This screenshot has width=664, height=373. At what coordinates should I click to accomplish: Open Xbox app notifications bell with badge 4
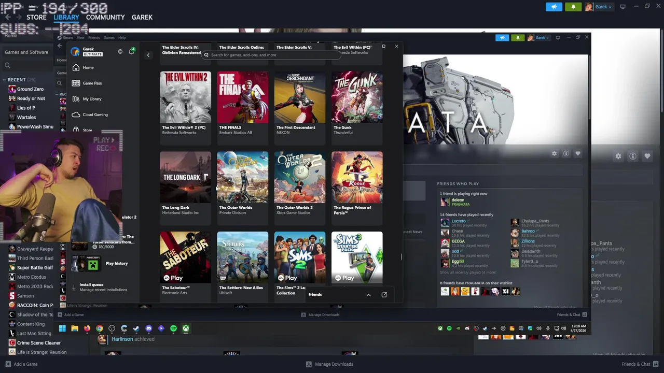pyautogui.click(x=131, y=51)
